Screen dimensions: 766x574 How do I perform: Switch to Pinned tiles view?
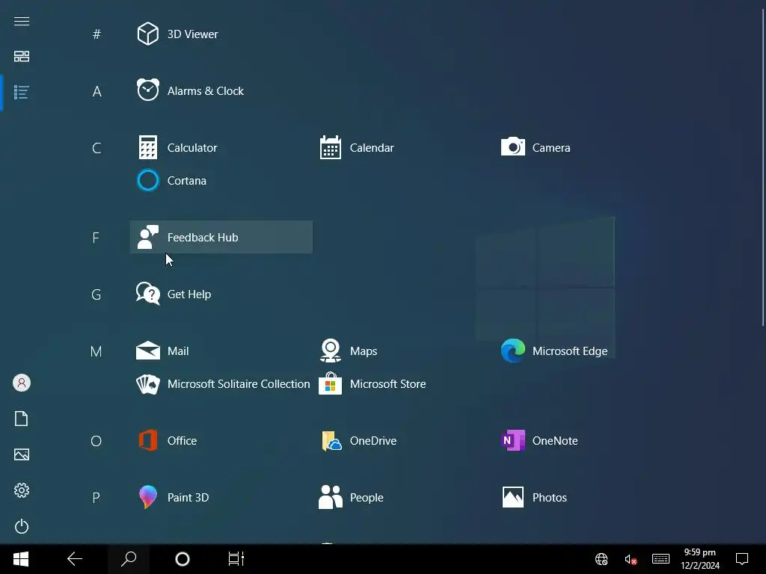click(x=22, y=57)
